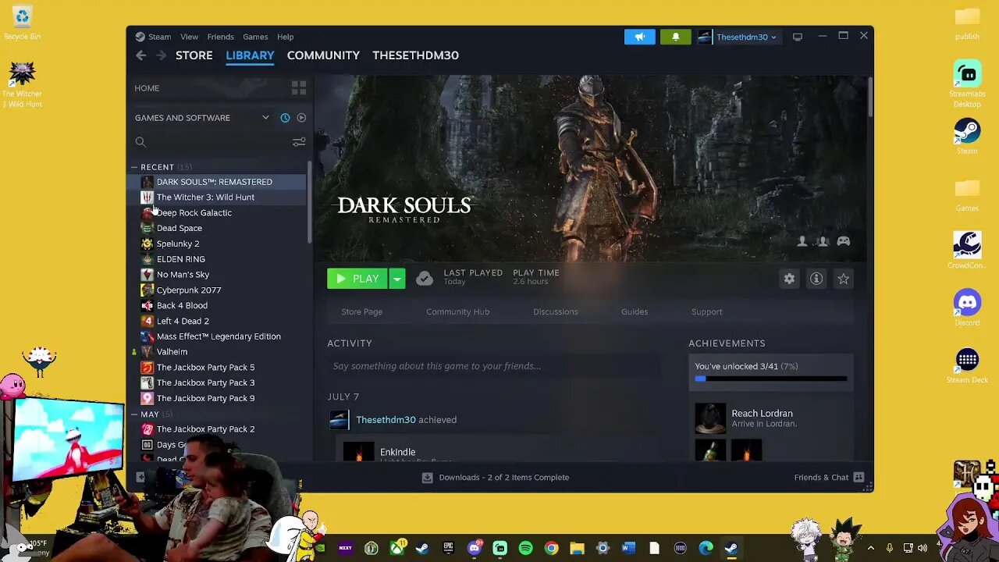This screenshot has height=562, width=999.
Task: Open Discord desktop shortcut
Action: pos(967,308)
